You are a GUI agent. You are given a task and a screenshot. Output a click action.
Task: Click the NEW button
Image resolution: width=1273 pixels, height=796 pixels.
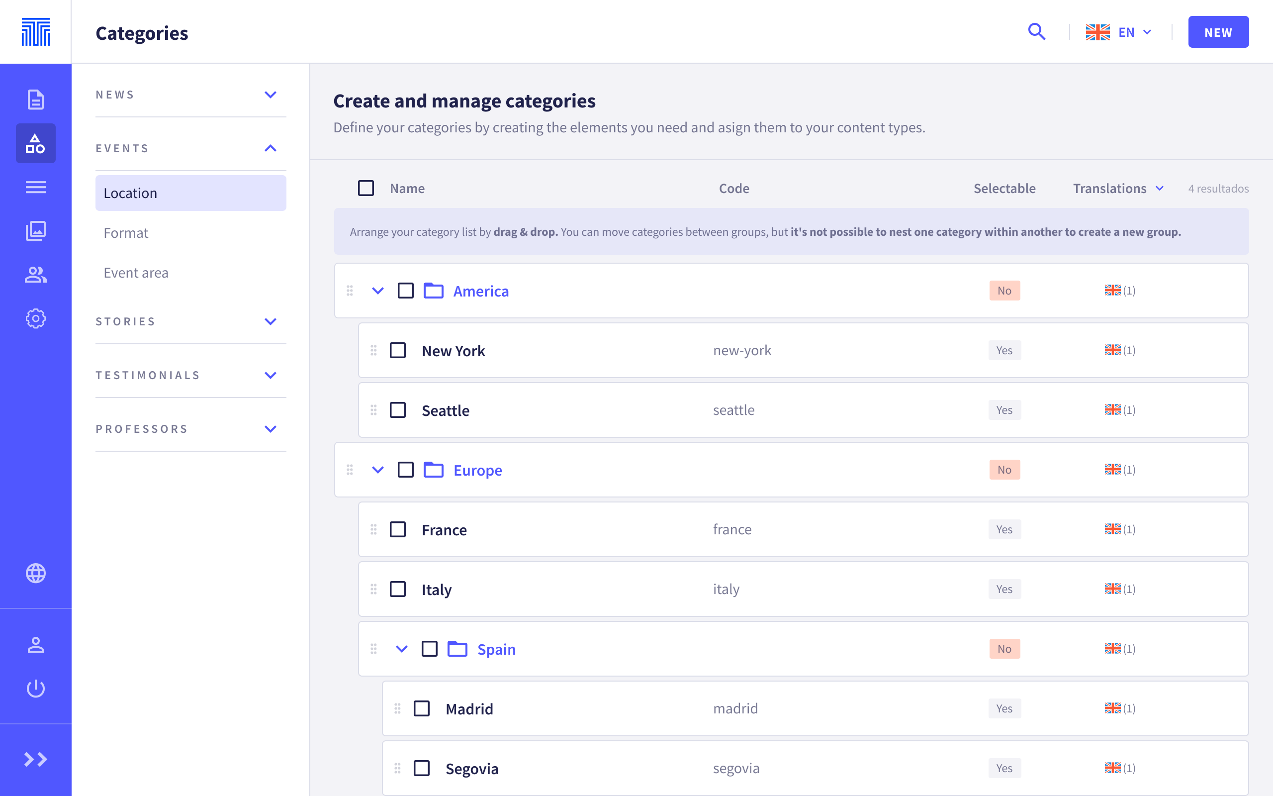(1218, 32)
